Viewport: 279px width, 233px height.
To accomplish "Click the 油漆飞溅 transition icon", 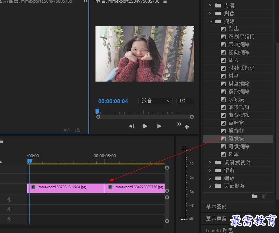I will (x=223, y=107).
